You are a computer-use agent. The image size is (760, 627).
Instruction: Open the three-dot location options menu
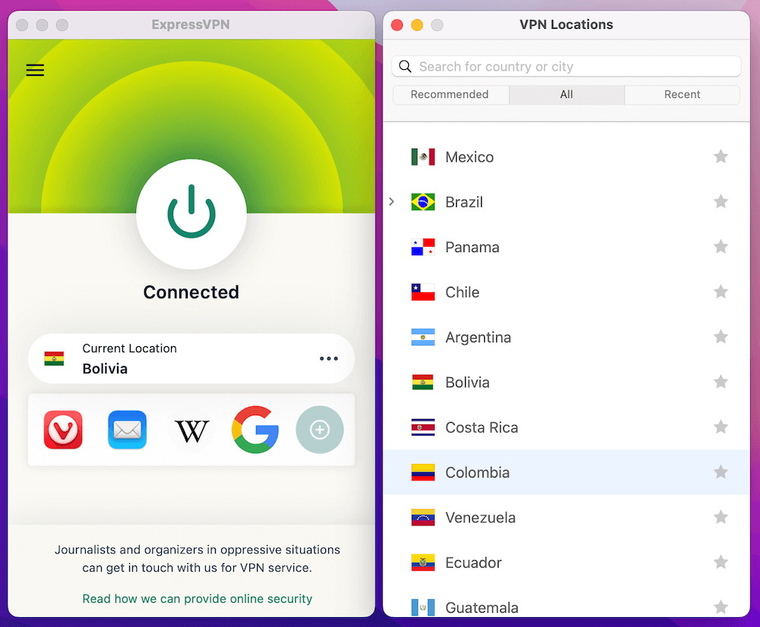pos(328,359)
